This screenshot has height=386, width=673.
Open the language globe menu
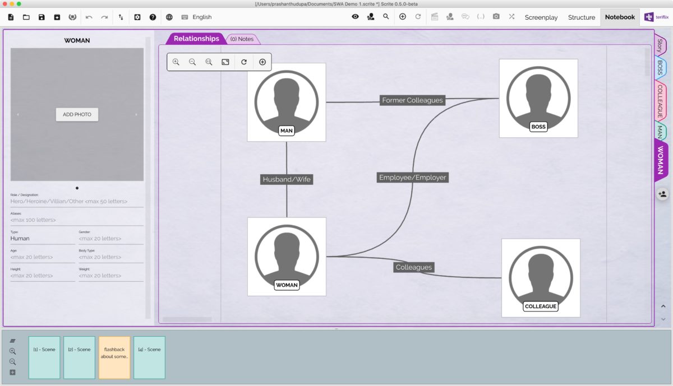169,17
